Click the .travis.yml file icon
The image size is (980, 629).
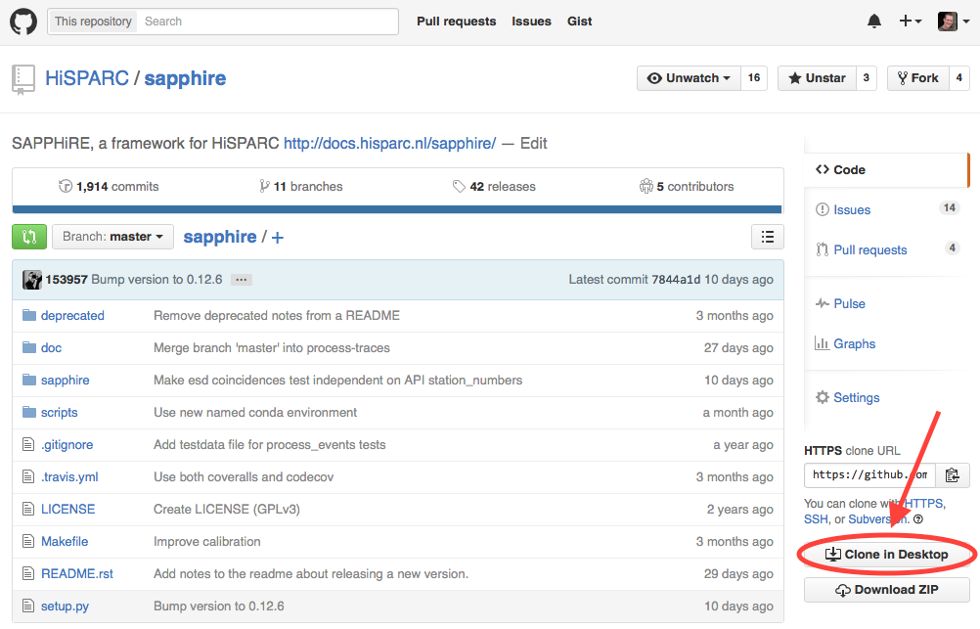click(x=28, y=477)
